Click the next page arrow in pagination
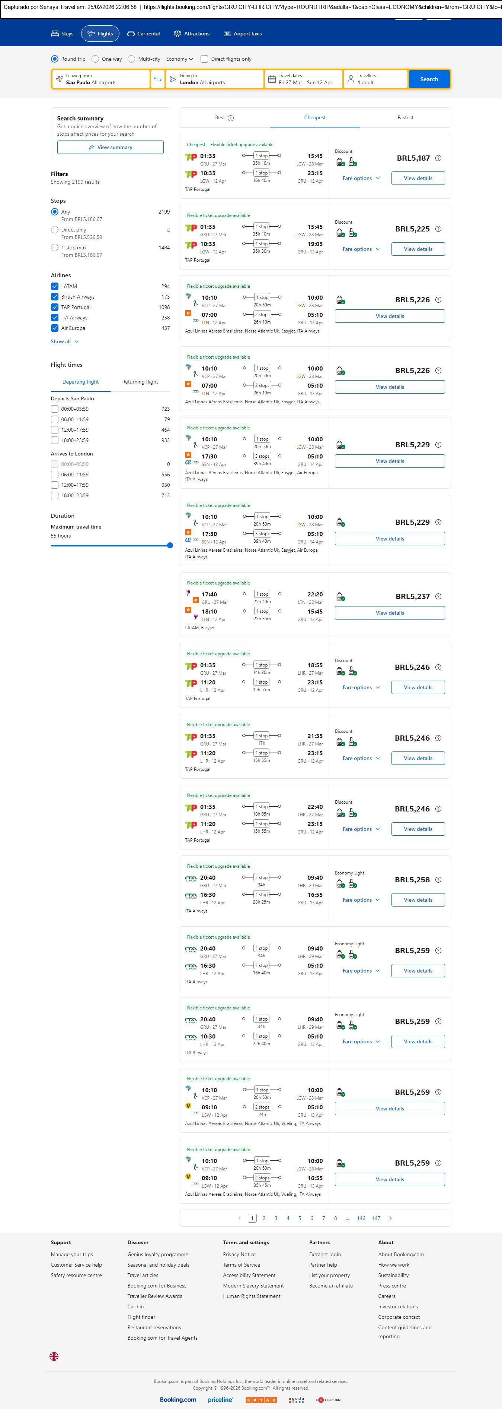This screenshot has height=1409, width=502. pos(391,1218)
